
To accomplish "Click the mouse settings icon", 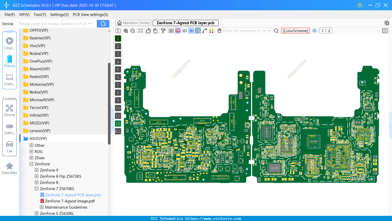I will [x=220, y=31].
